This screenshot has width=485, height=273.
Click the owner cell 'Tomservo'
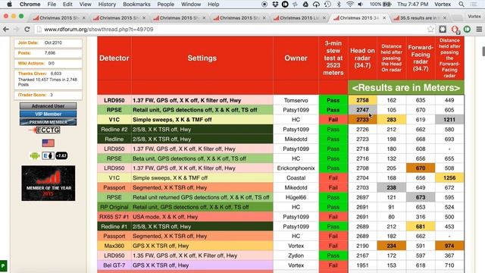coord(296,100)
